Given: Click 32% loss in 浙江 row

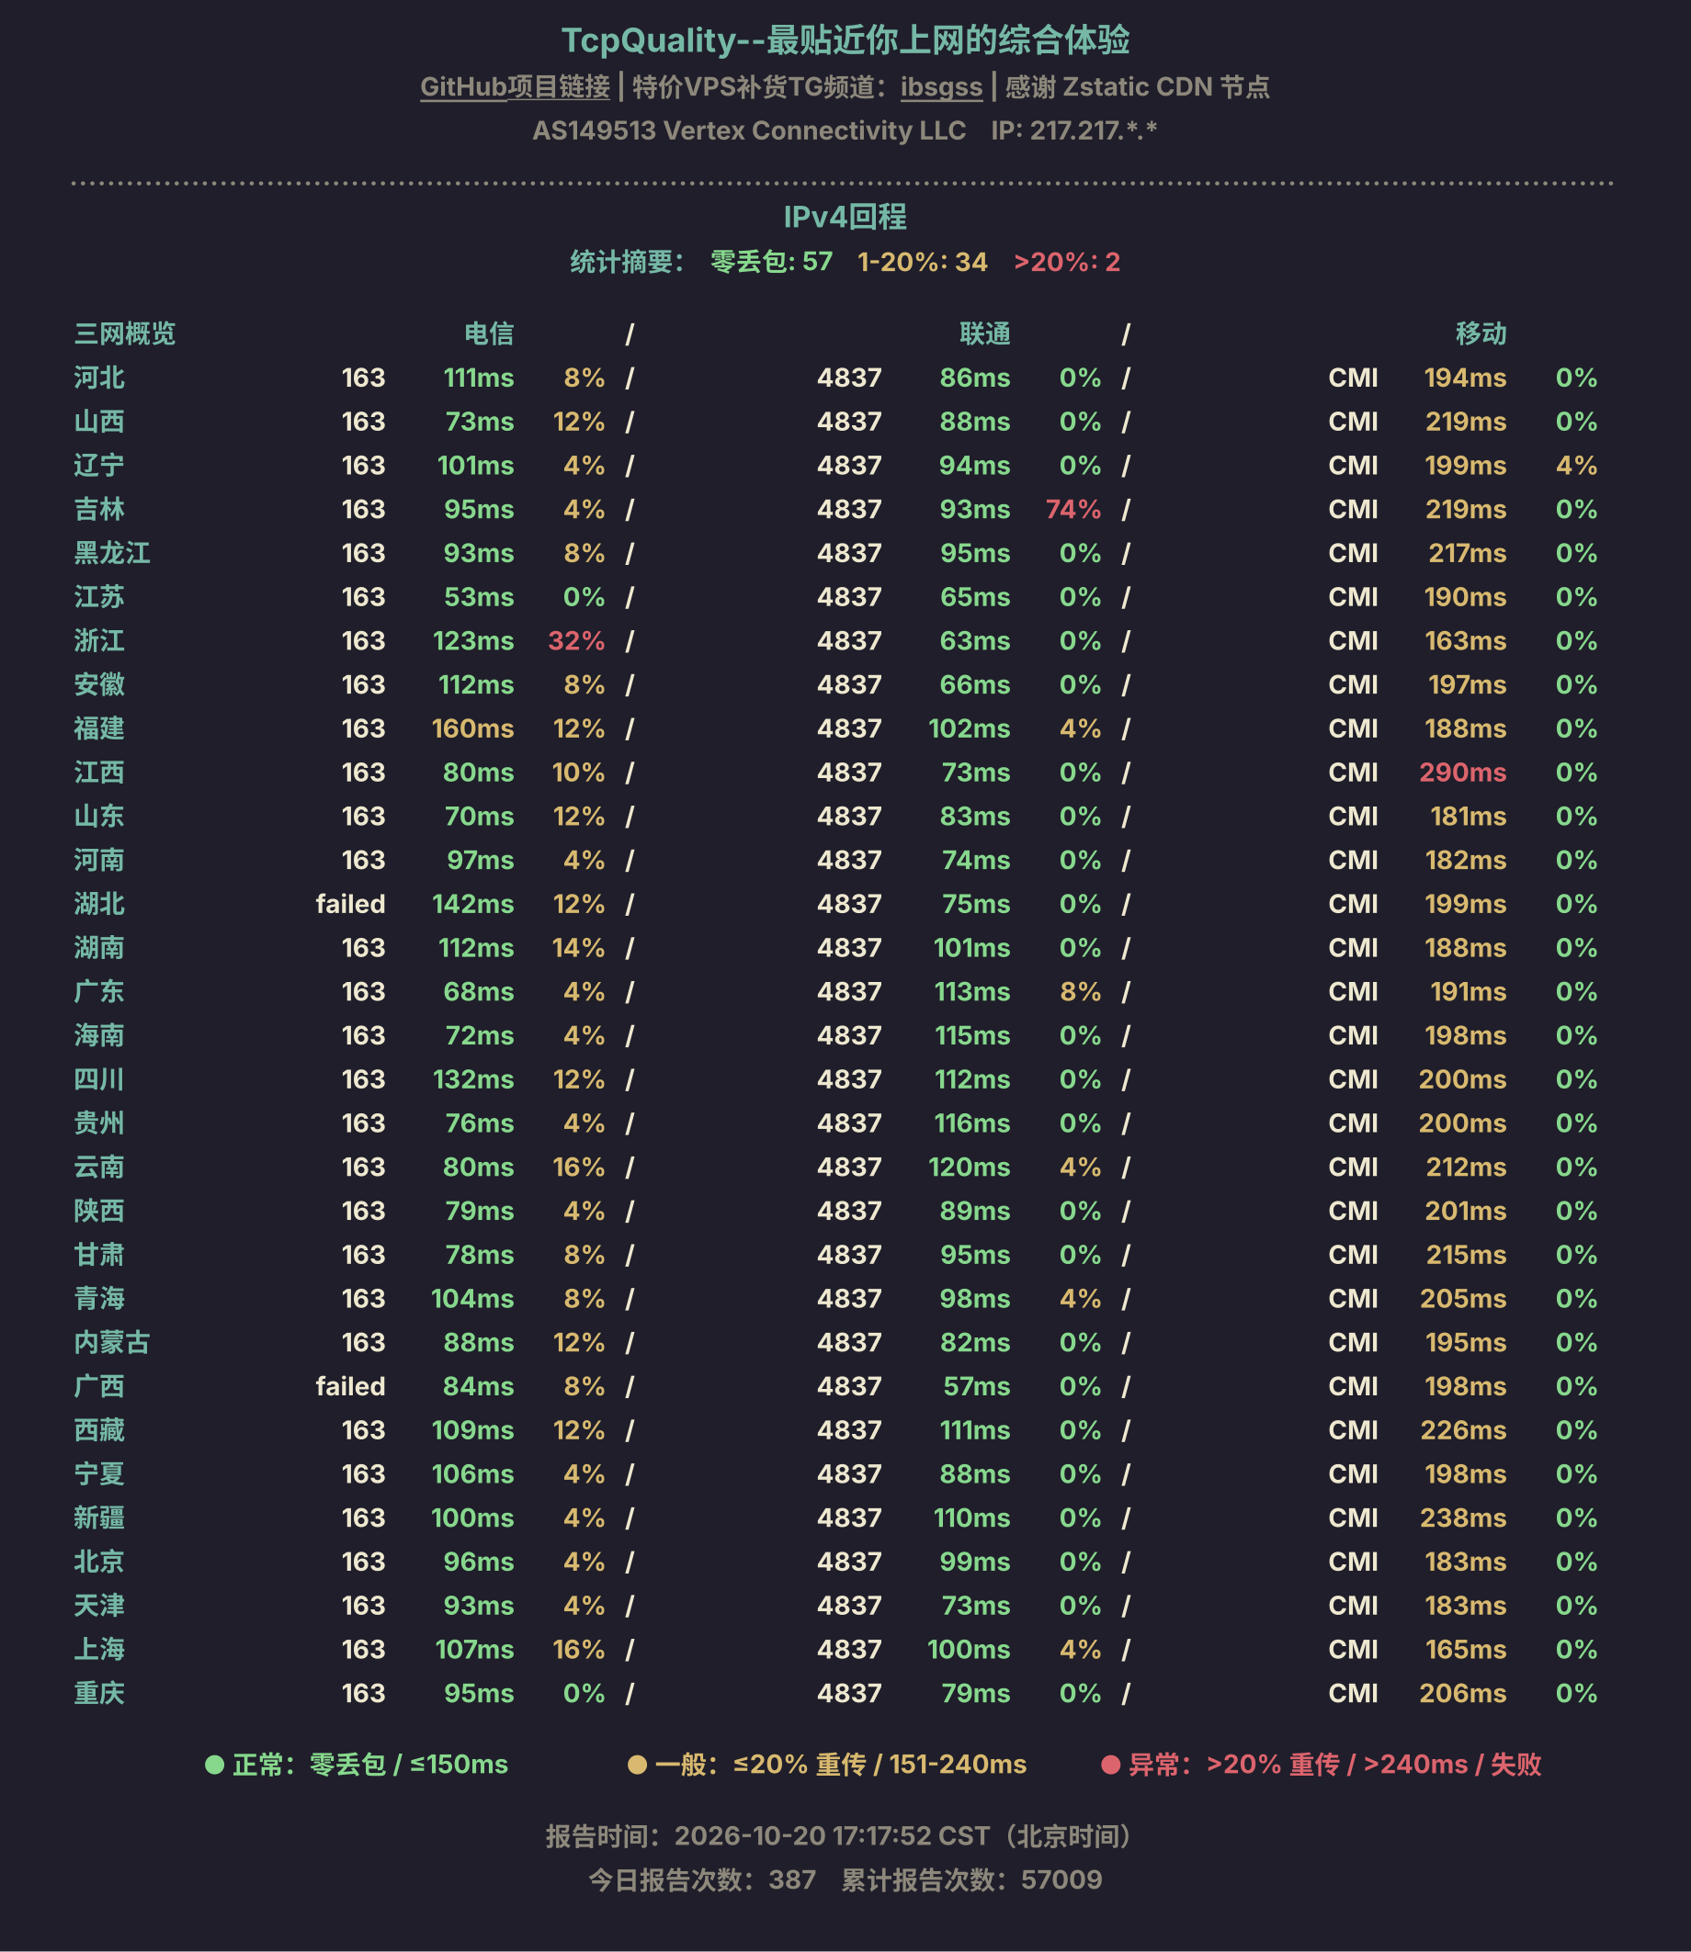Looking at the screenshot, I should (576, 640).
